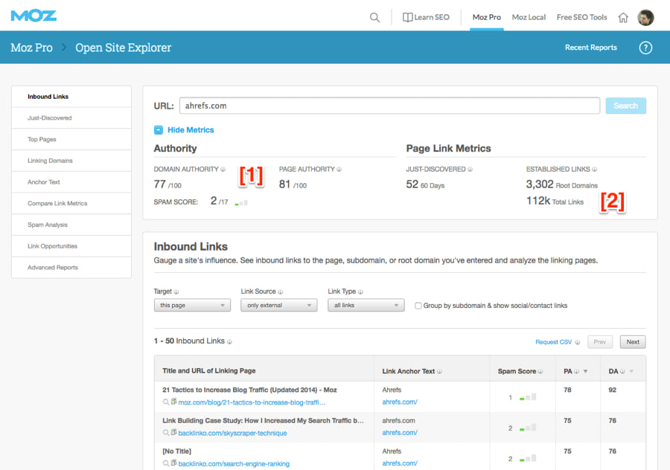
Task: Open the backlinko.com/search-engine-ranking link
Action: click(x=234, y=463)
